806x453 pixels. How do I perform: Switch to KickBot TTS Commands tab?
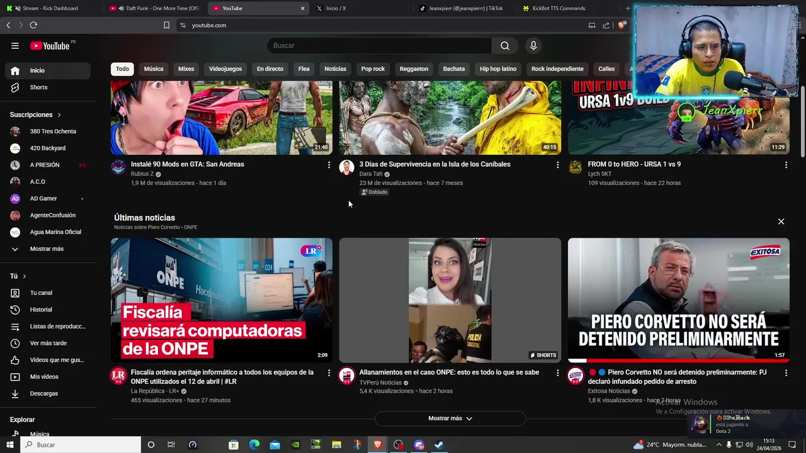point(568,8)
